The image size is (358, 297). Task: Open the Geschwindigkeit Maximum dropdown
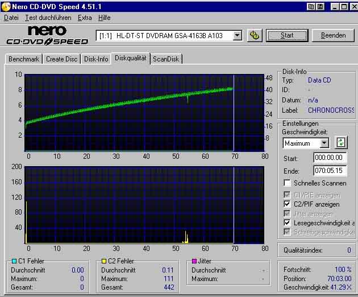tap(324, 143)
